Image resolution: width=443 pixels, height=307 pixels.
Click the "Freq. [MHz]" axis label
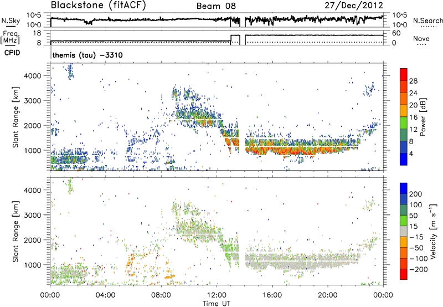[x=11, y=37]
